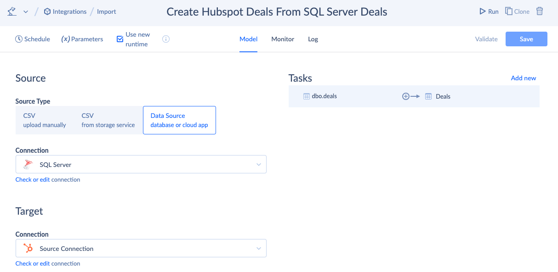The height and width of the screenshot is (272, 558).
Task: Switch to the Model tab
Action: [249, 39]
